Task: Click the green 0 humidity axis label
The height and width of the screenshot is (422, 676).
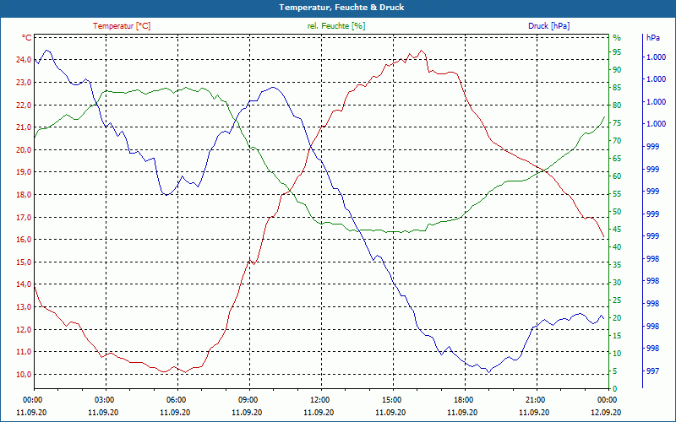Action: [x=615, y=389]
